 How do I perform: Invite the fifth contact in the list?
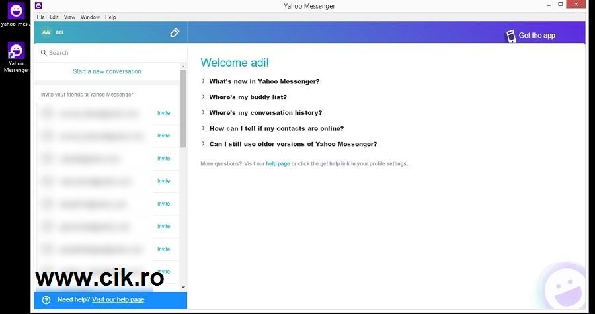click(x=163, y=204)
